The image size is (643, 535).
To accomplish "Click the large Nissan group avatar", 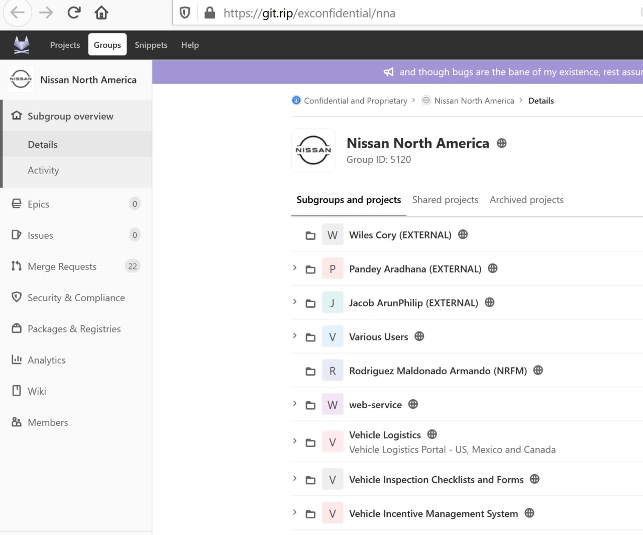I will click(313, 150).
